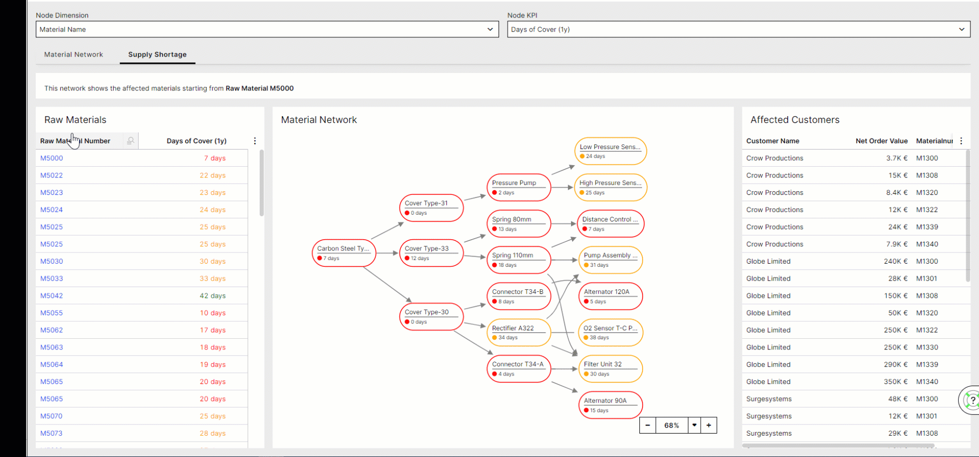The height and width of the screenshot is (457, 979).
Task: Open the help assistant icon
Action: [972, 400]
